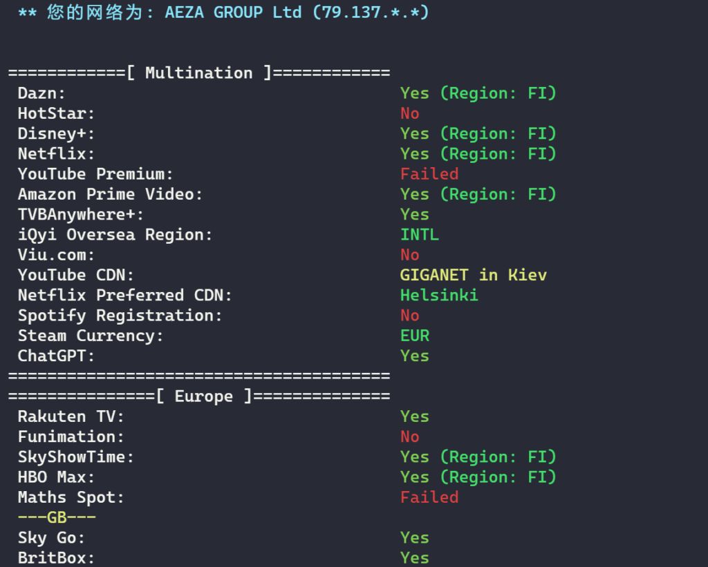Click the Netflix label text

click(56, 154)
